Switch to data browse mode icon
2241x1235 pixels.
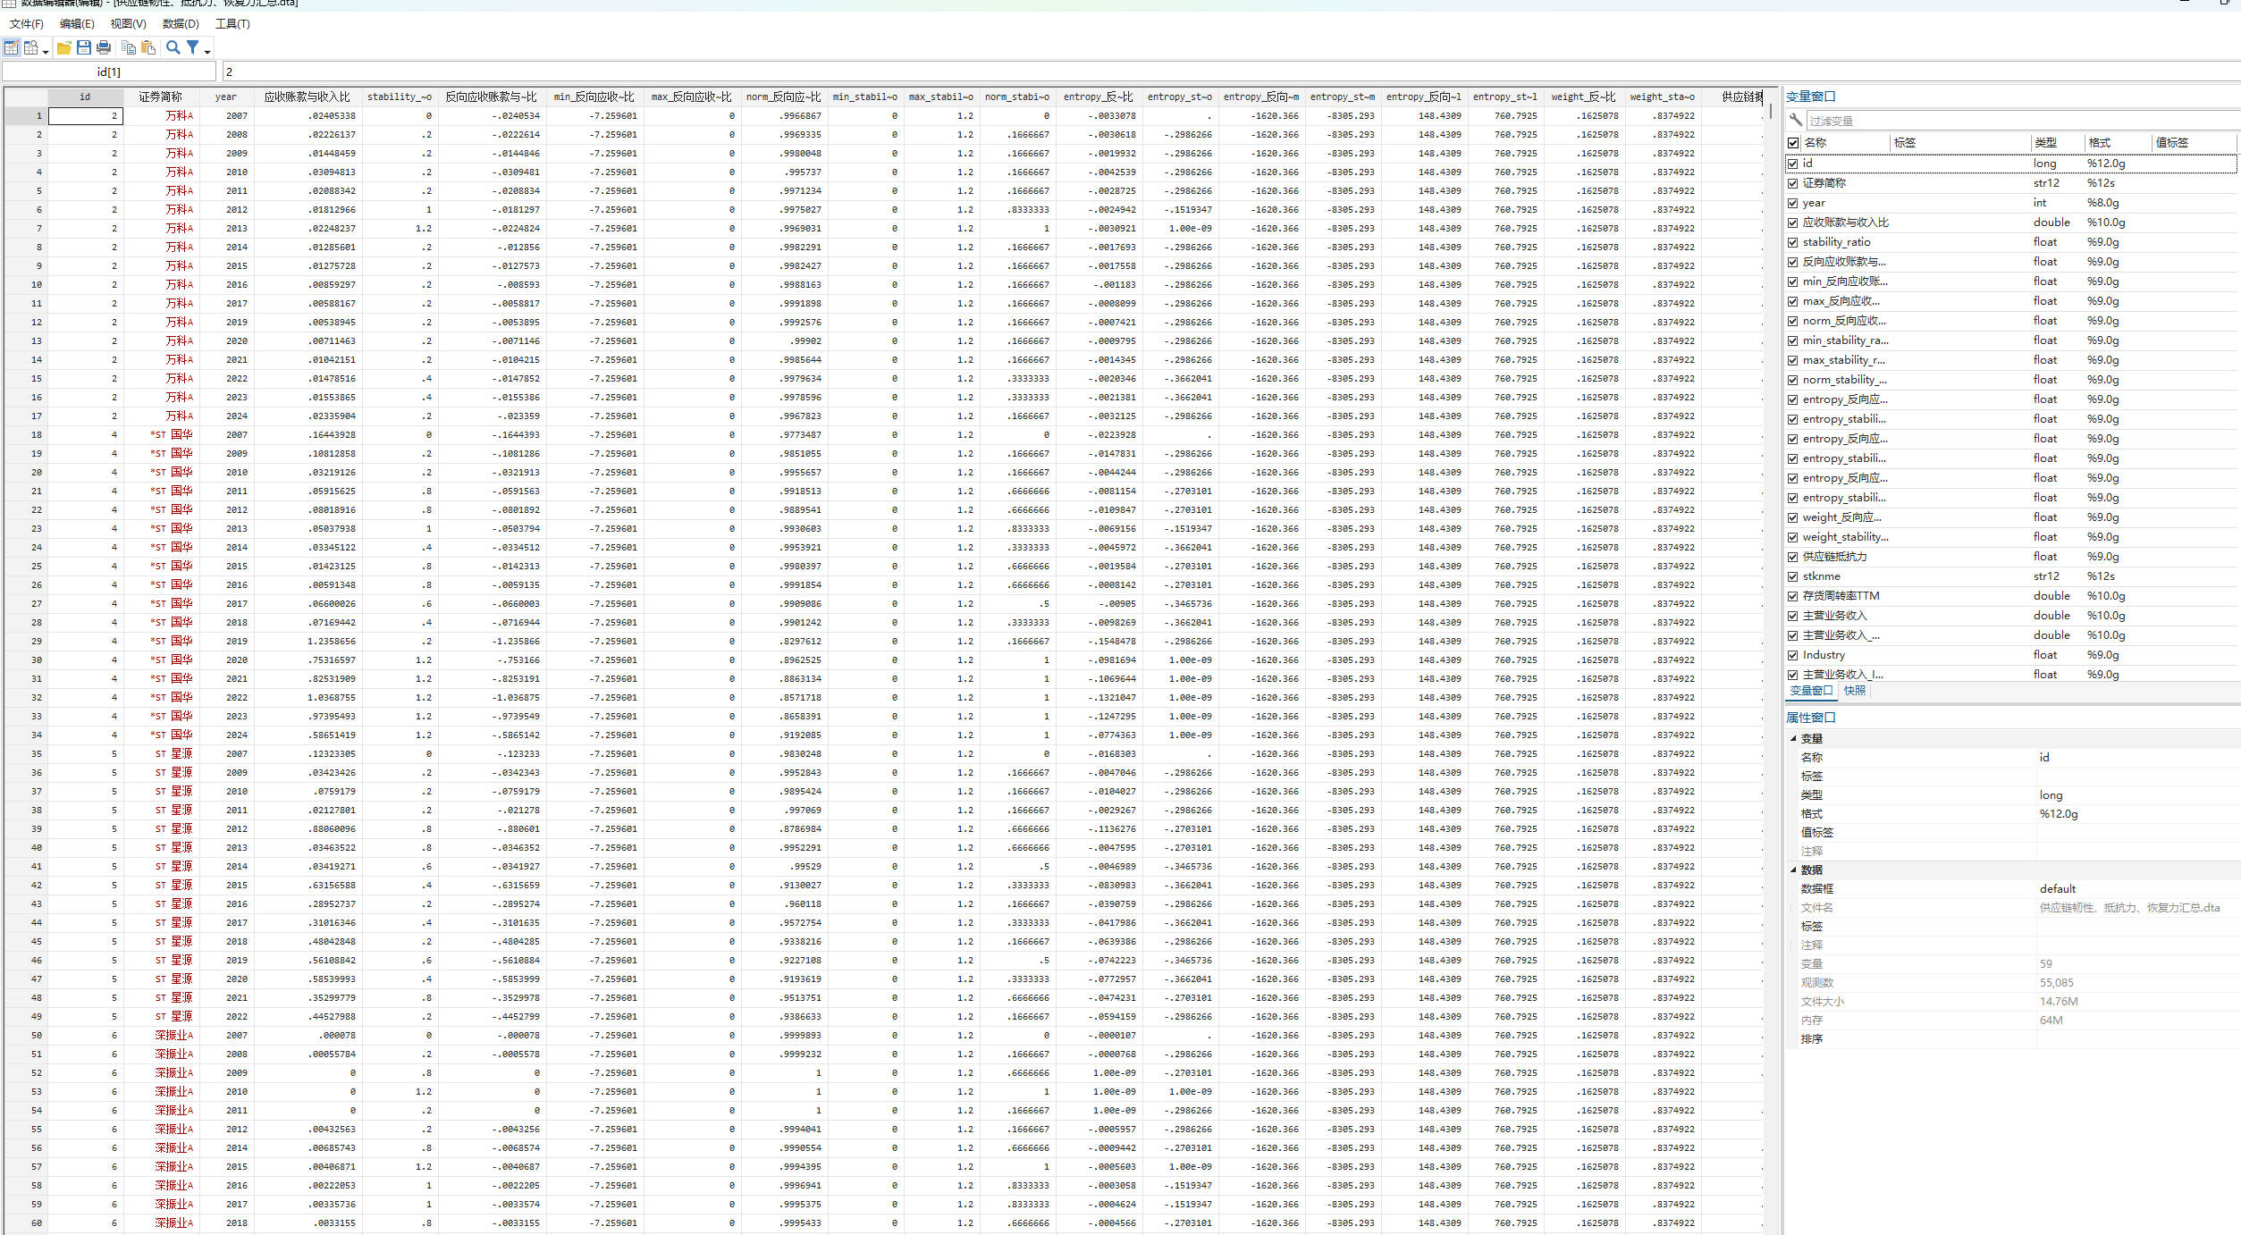[x=31, y=47]
